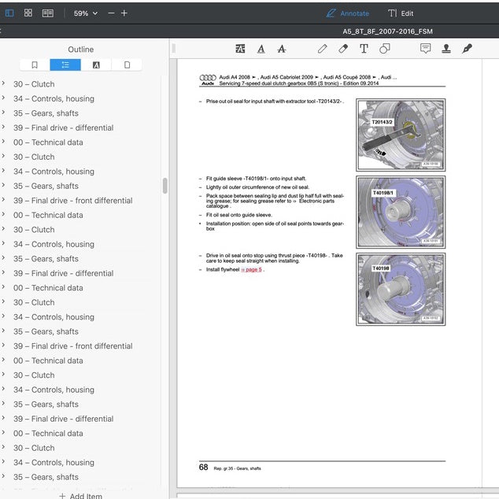Open the stamp tool

click(446, 48)
